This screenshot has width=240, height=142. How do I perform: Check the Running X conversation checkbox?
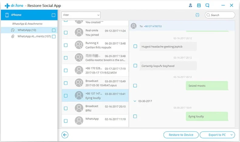(x=66, y=45)
